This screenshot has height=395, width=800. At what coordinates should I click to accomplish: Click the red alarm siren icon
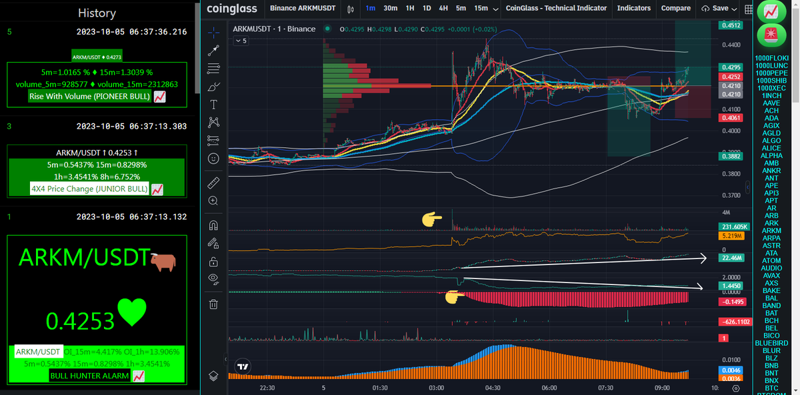point(772,35)
